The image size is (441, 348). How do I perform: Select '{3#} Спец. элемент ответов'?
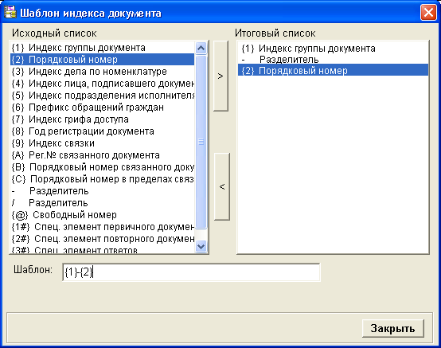103,249
